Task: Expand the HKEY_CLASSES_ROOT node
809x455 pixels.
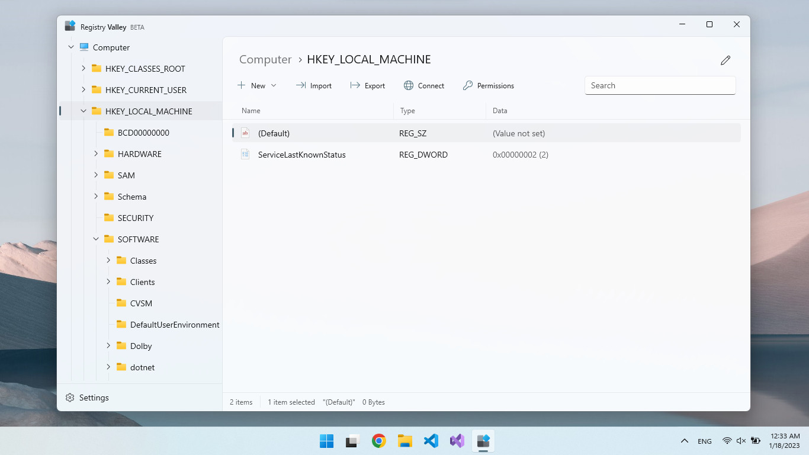Action: point(84,69)
